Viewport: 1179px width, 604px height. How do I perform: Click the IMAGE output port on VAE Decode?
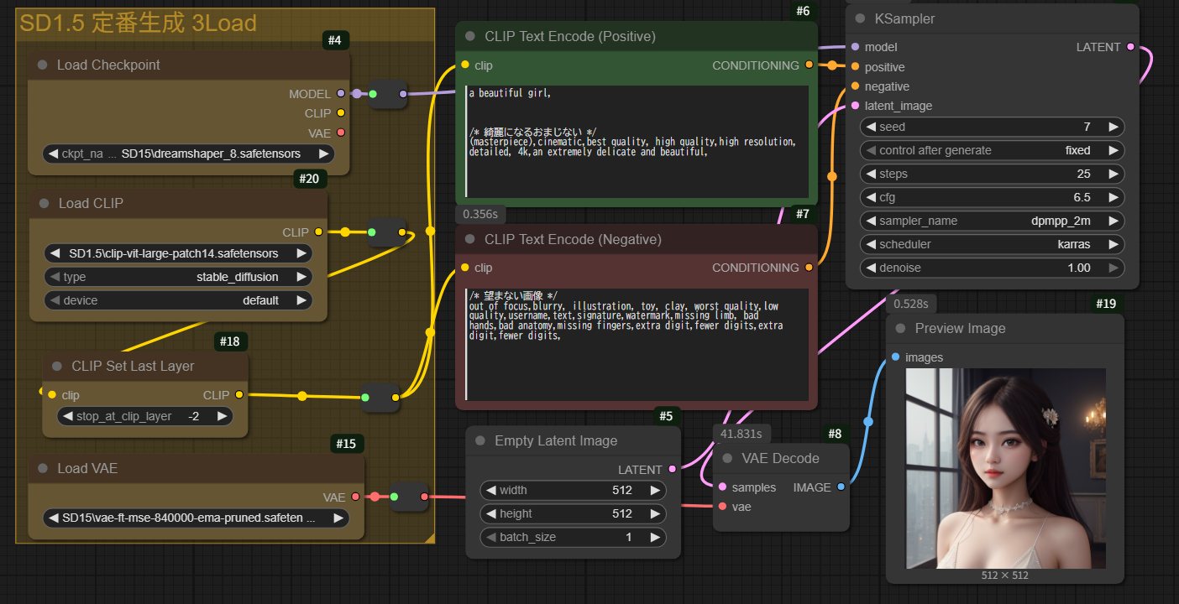841,487
